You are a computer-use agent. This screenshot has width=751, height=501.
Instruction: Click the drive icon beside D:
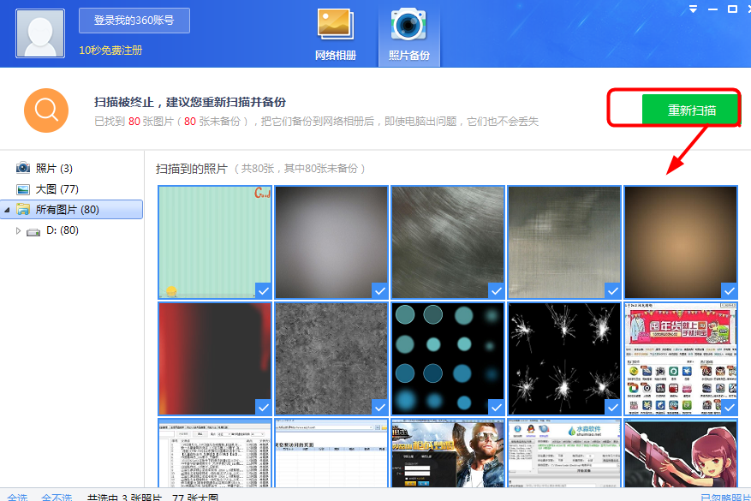pyautogui.click(x=33, y=232)
